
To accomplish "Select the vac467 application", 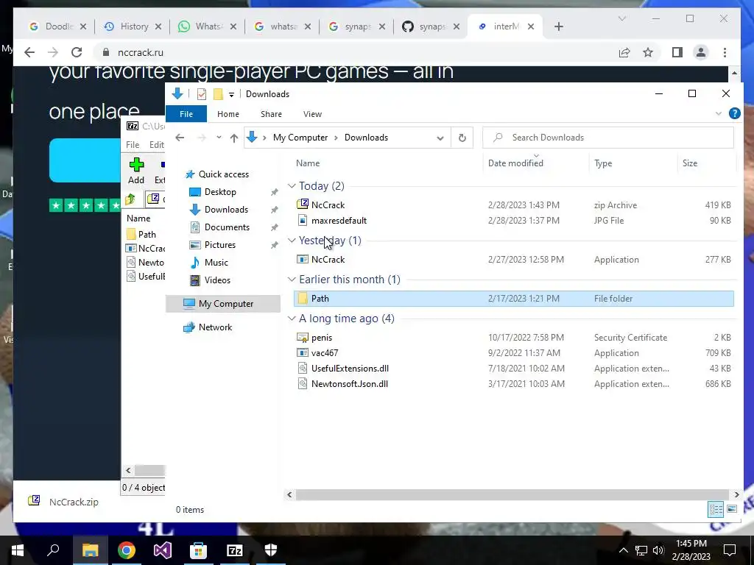I will pos(513,352).
